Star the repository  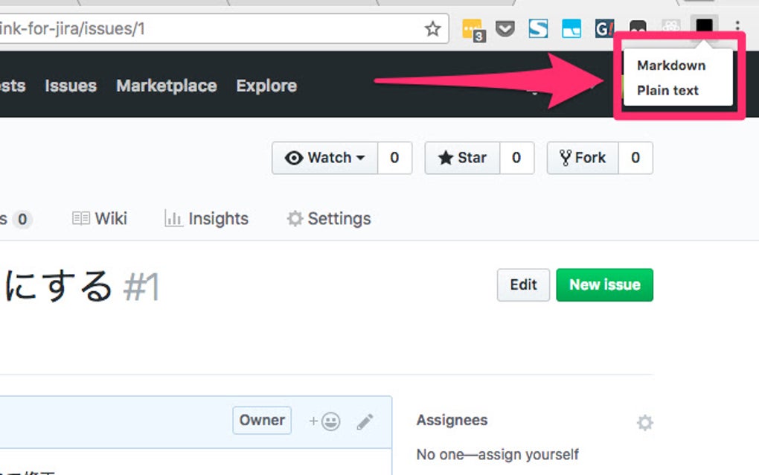coord(461,158)
